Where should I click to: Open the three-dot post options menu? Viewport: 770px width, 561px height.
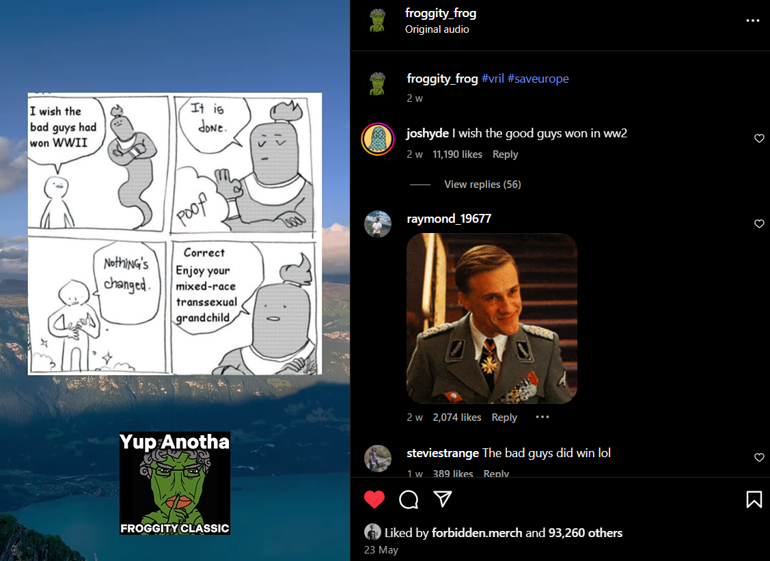tap(752, 20)
